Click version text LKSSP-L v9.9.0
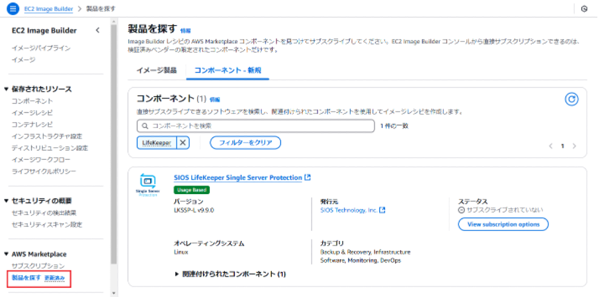This screenshot has width=598, height=297. coord(194,210)
